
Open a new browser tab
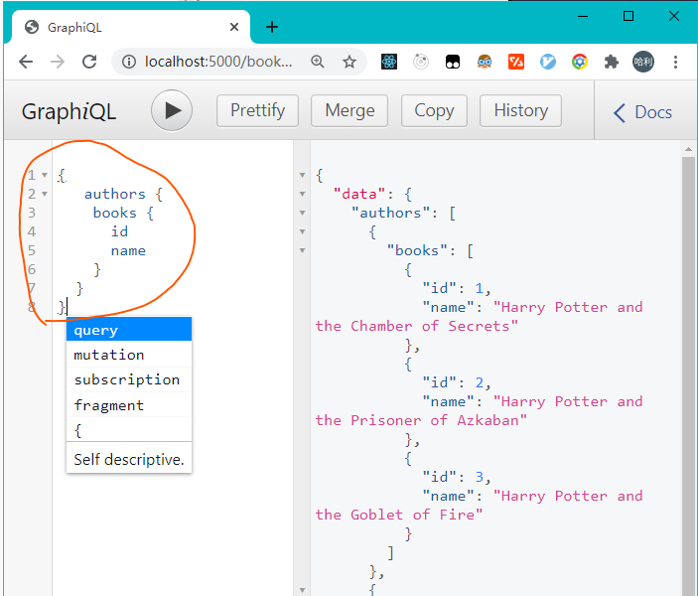tap(272, 27)
